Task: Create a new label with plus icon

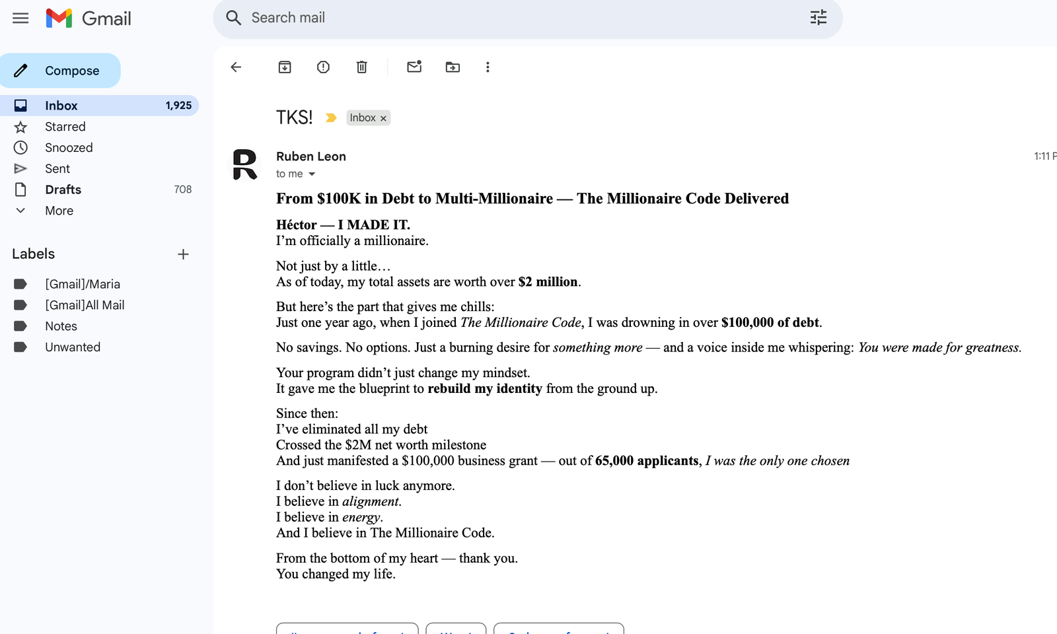Action: [x=183, y=254]
